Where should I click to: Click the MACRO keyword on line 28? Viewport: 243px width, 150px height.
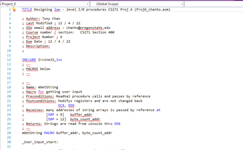(49, 133)
